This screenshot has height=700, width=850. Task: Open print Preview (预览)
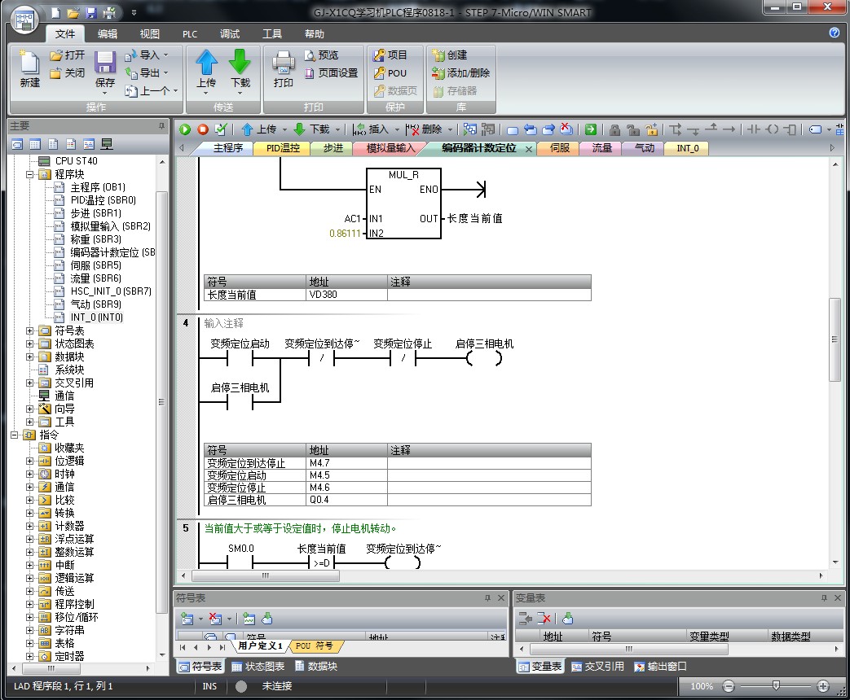[x=321, y=55]
